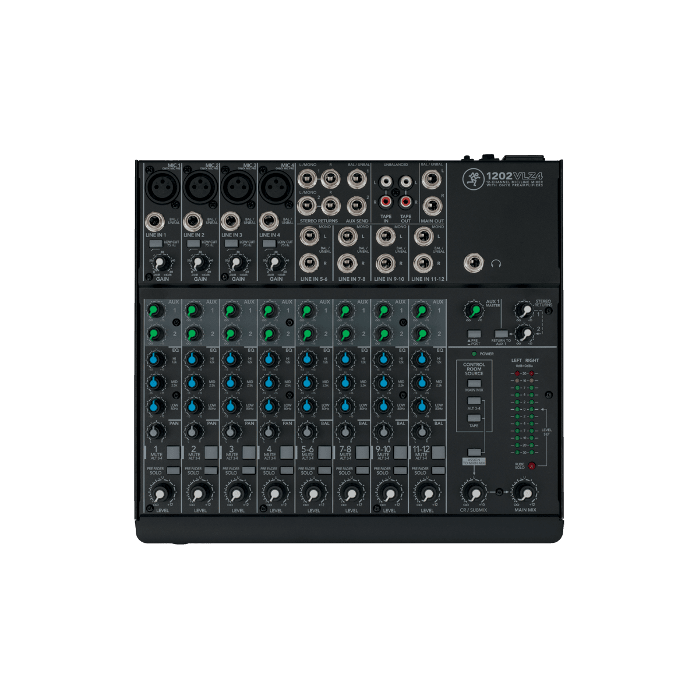The image size is (699, 699).
Task: Select ALT 3-4 as control room source
Action: click(474, 401)
